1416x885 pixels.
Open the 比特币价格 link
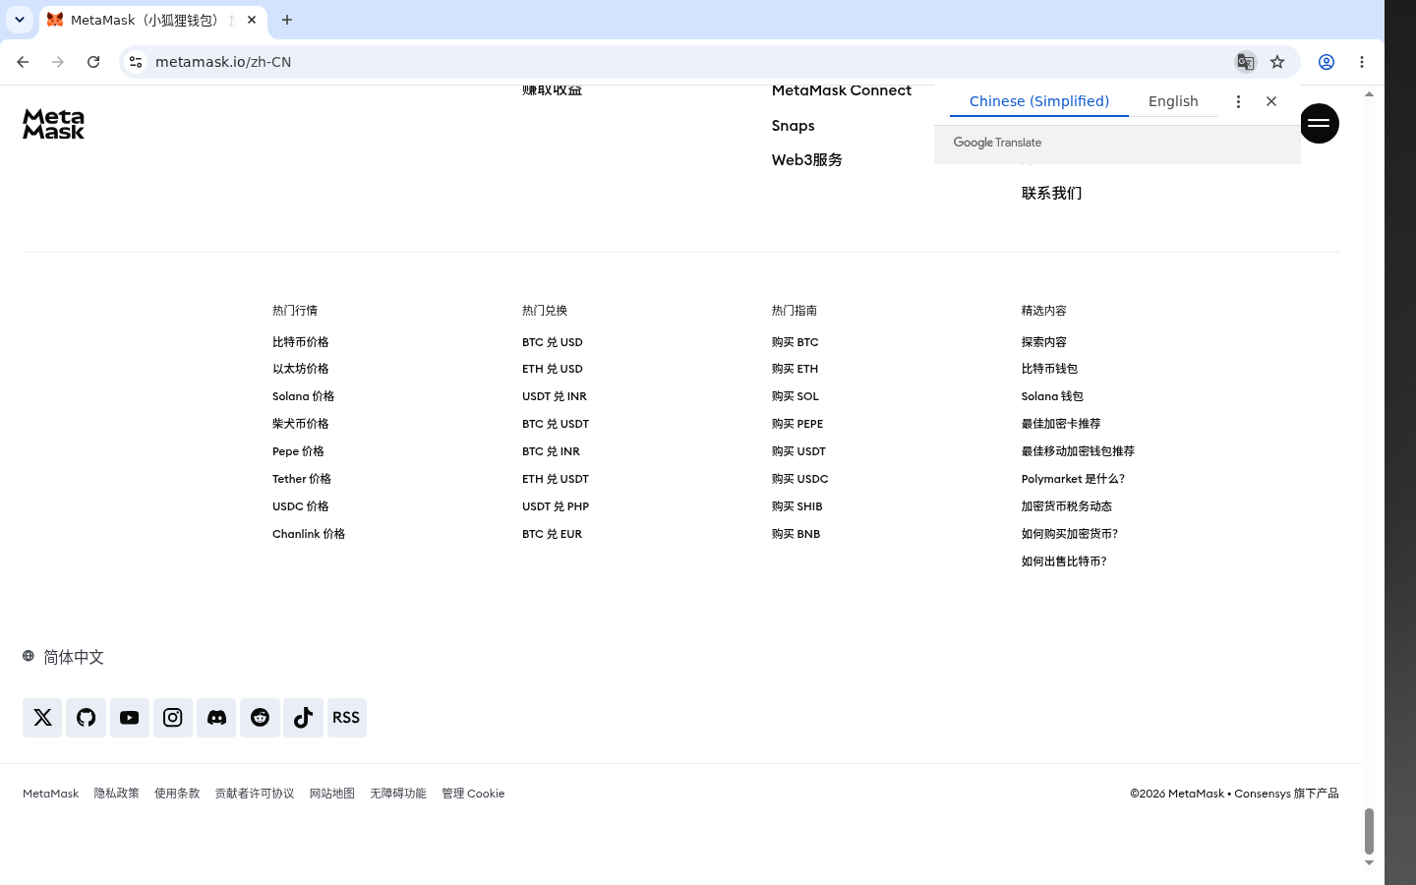click(x=301, y=342)
